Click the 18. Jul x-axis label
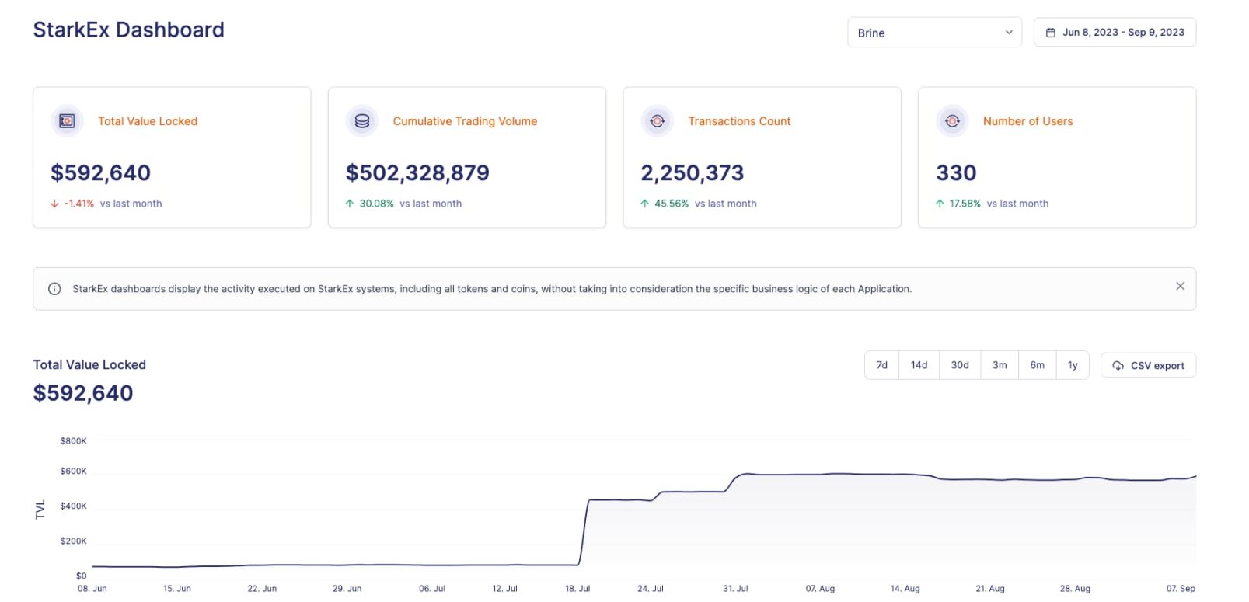This screenshot has height=602, width=1249. tap(577, 589)
